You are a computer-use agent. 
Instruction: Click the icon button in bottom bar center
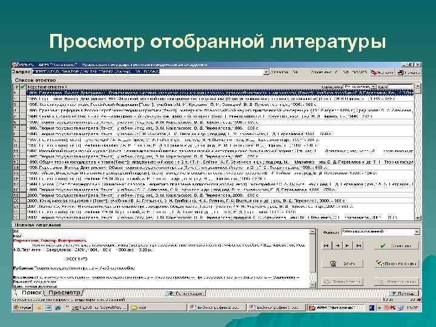click(x=185, y=293)
